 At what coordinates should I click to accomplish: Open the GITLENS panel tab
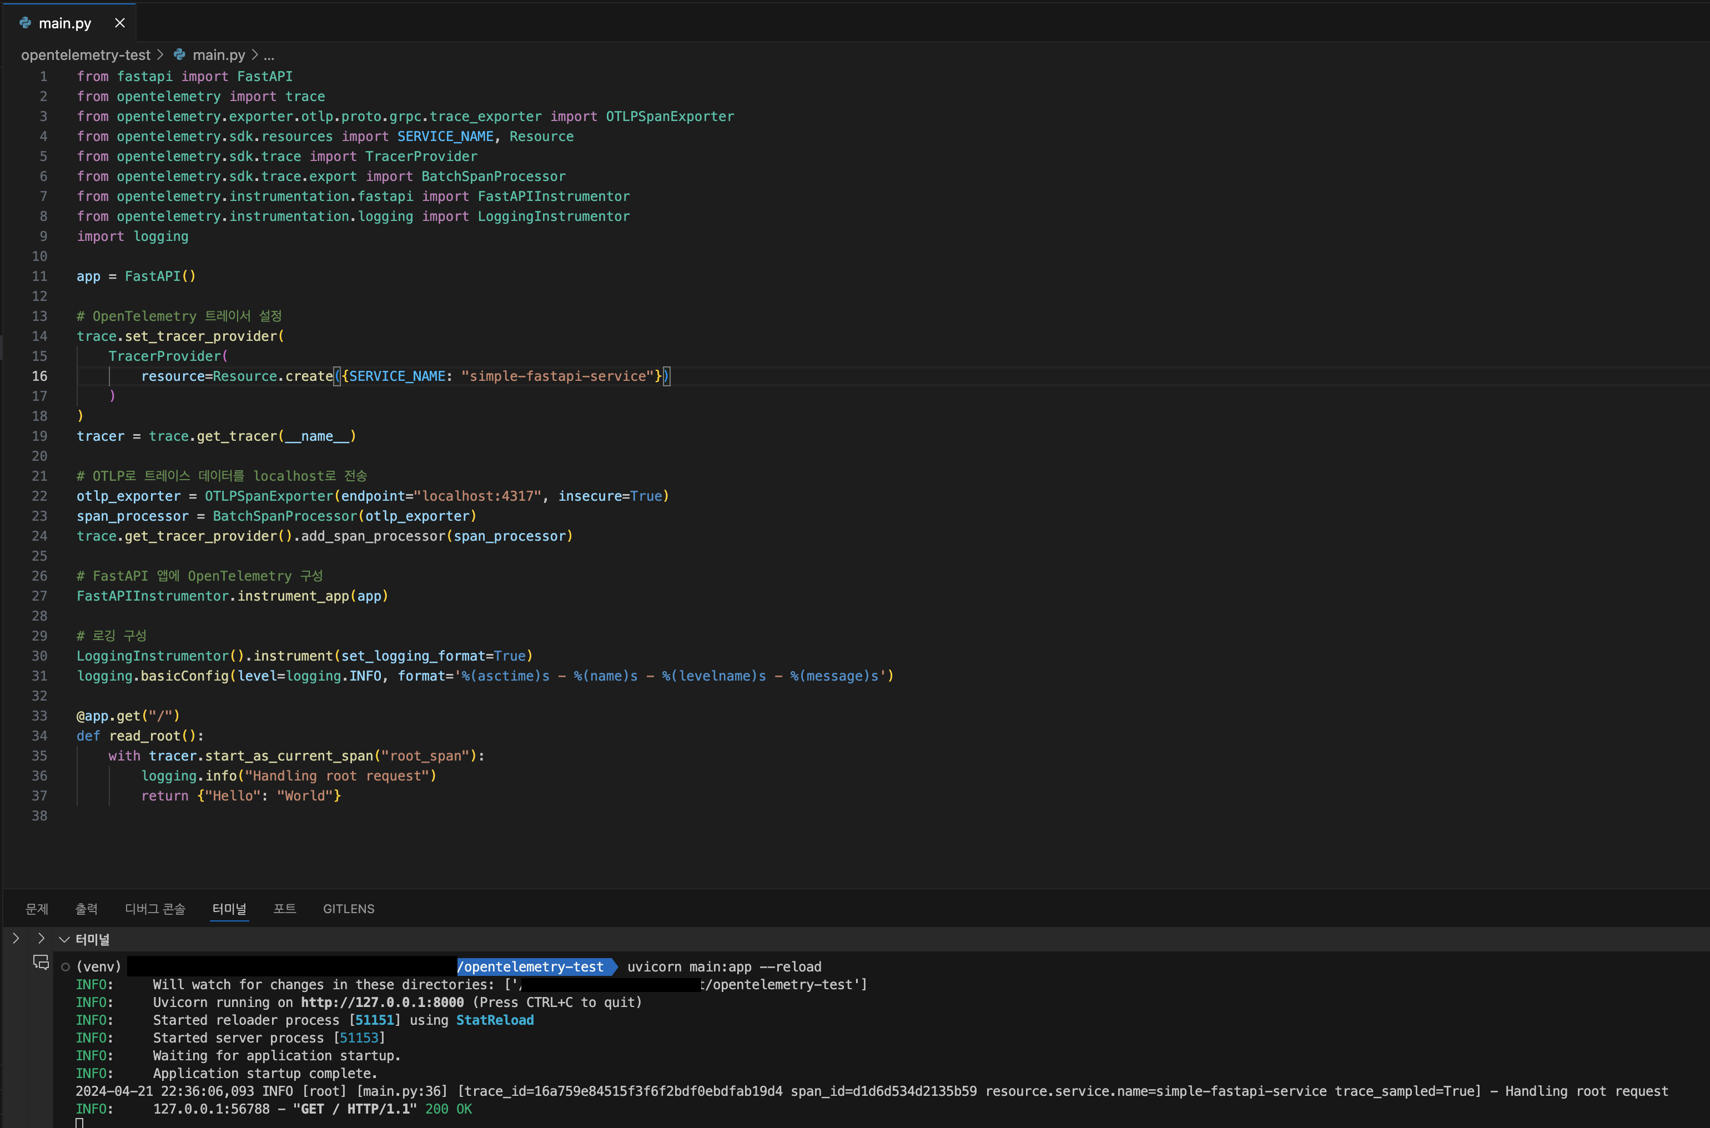pyautogui.click(x=348, y=909)
